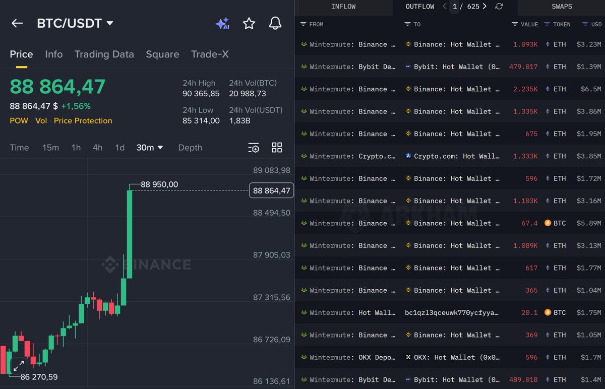Screen dimensions: 605x389
Task: Open the Depth chart view
Action: tap(190, 148)
